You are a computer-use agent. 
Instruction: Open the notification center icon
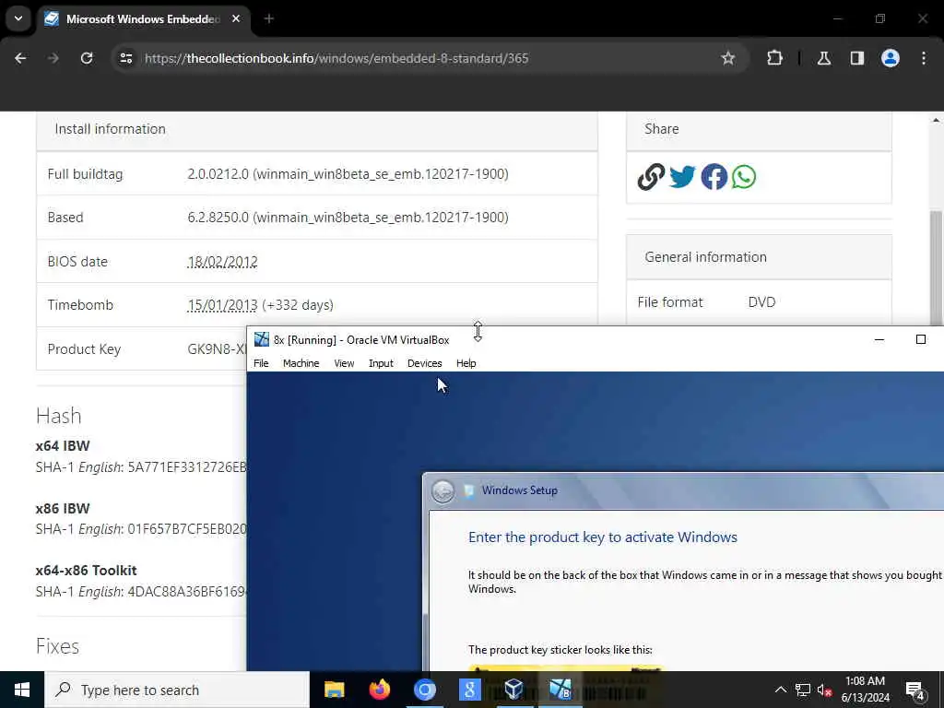pyautogui.click(x=915, y=690)
